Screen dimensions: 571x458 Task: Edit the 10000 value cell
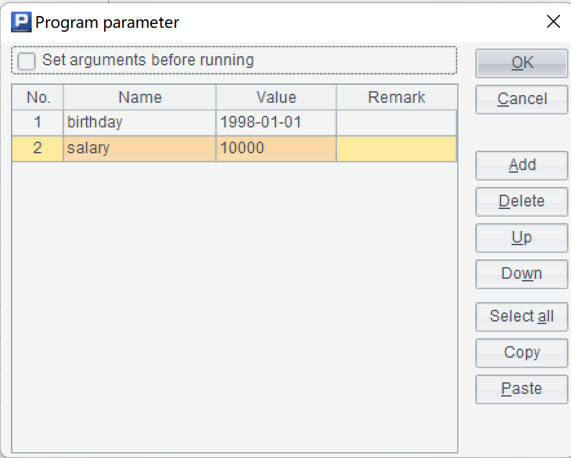(x=276, y=149)
